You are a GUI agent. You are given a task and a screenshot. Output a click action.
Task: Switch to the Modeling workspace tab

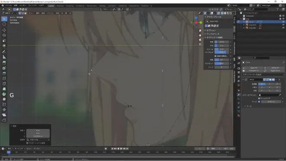pyautogui.click(x=60, y=6)
